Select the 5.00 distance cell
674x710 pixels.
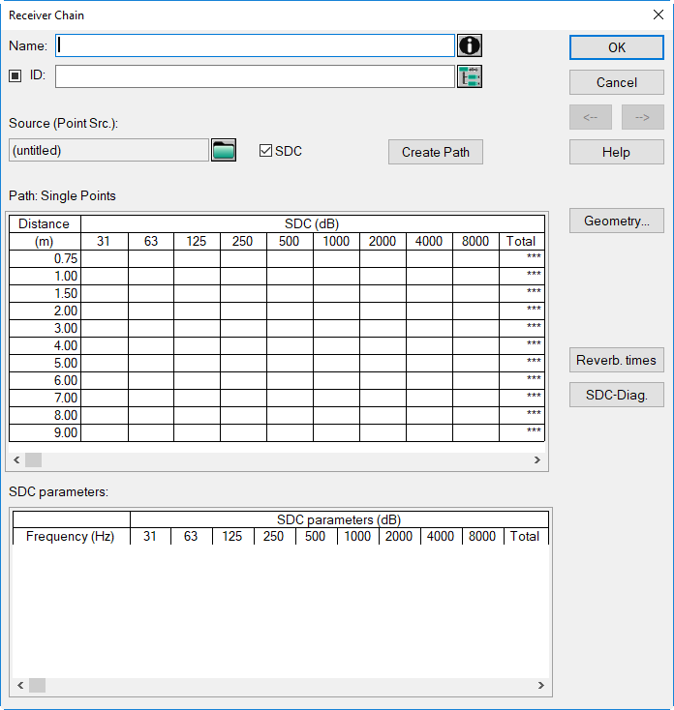click(45, 363)
